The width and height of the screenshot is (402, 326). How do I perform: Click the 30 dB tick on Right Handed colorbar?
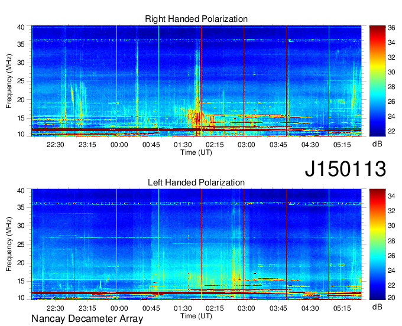[391, 72]
